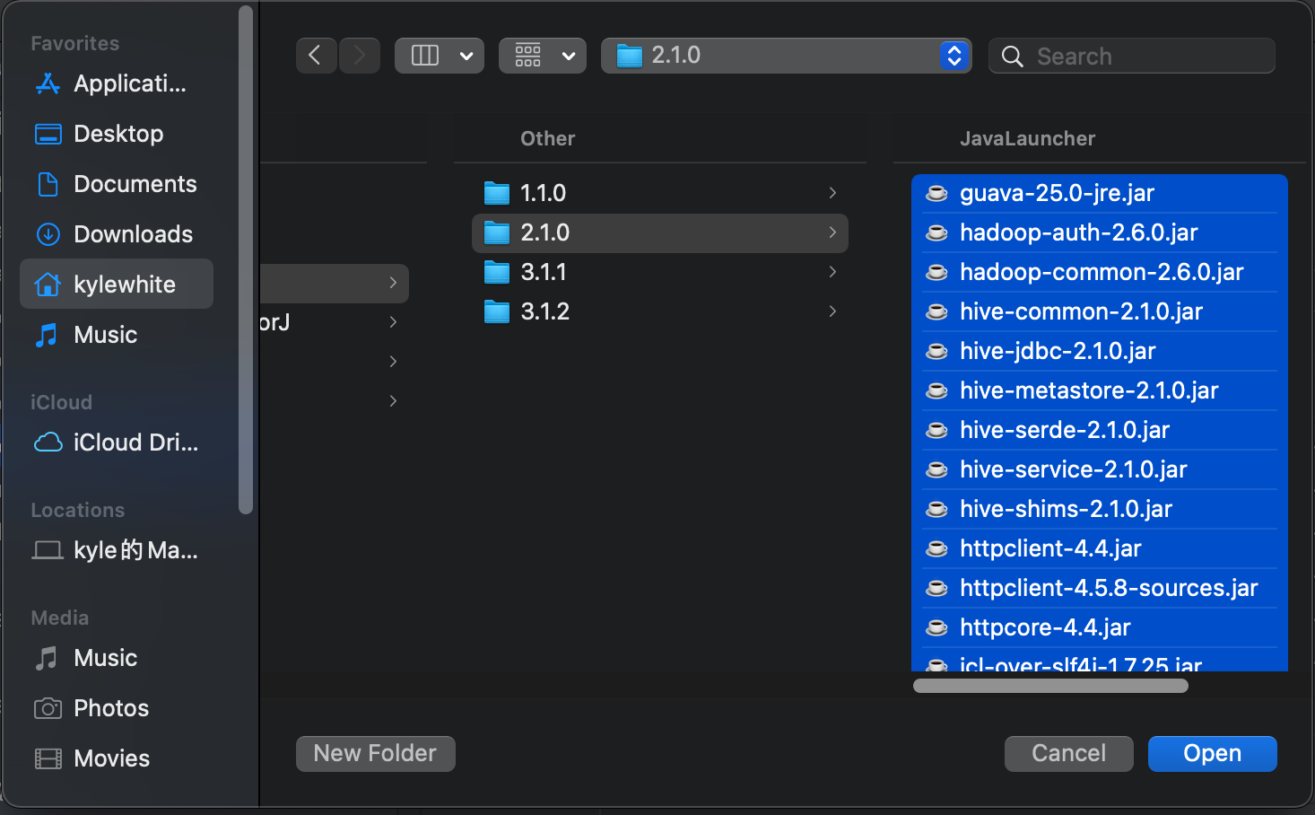
Task: Click the Documents page icon
Action: point(48,184)
